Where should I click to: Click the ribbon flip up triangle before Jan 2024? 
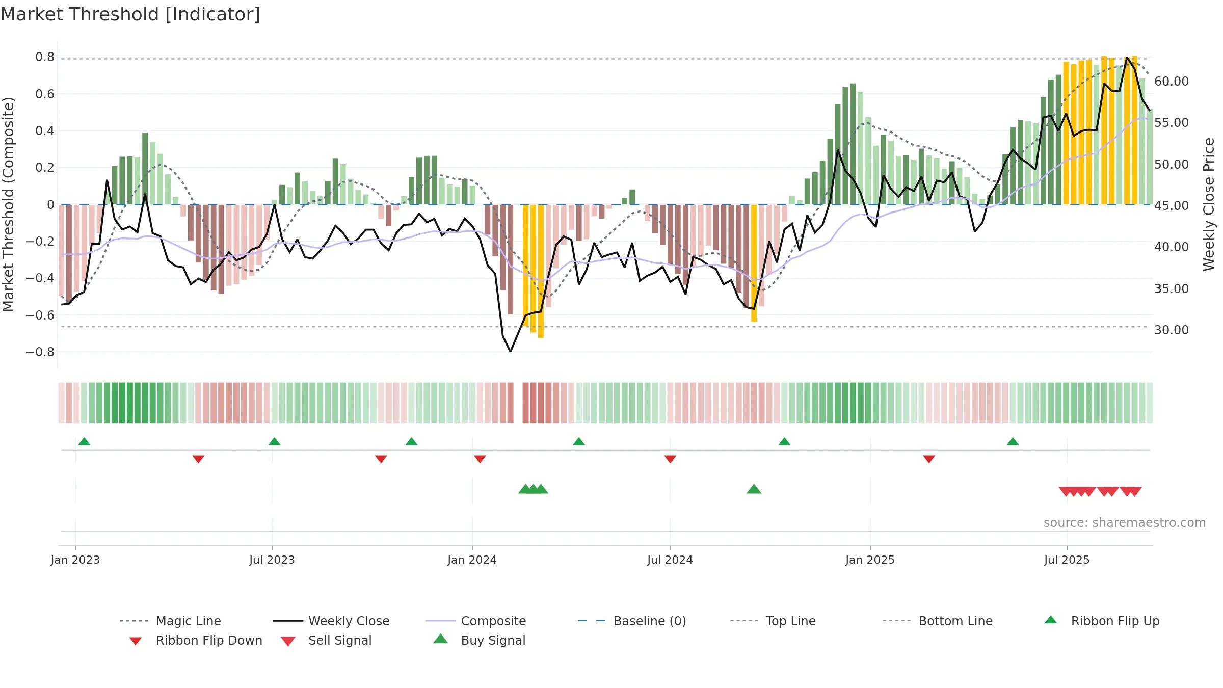click(x=411, y=441)
